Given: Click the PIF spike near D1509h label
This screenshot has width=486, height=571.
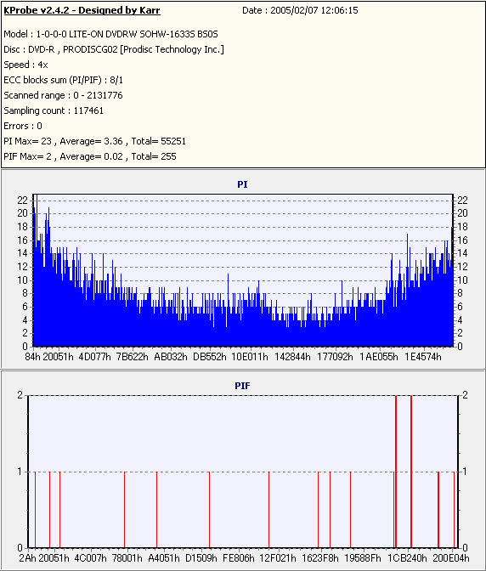Looking at the screenshot, I should click(x=209, y=510).
